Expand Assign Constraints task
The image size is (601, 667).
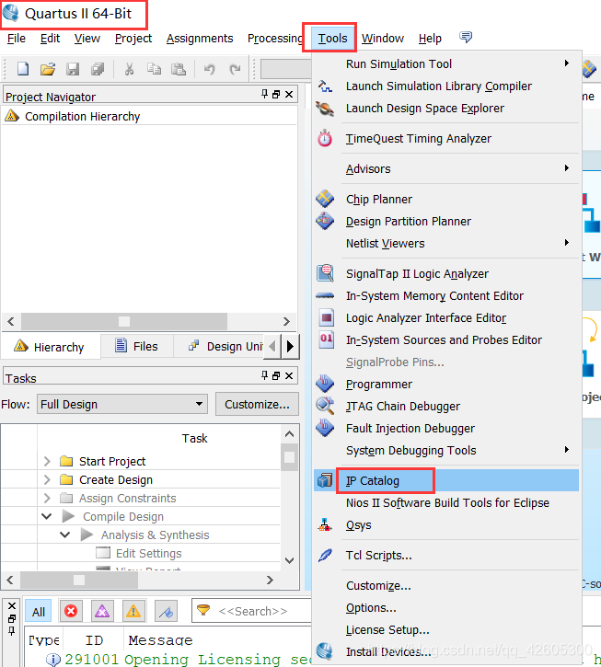[47, 498]
